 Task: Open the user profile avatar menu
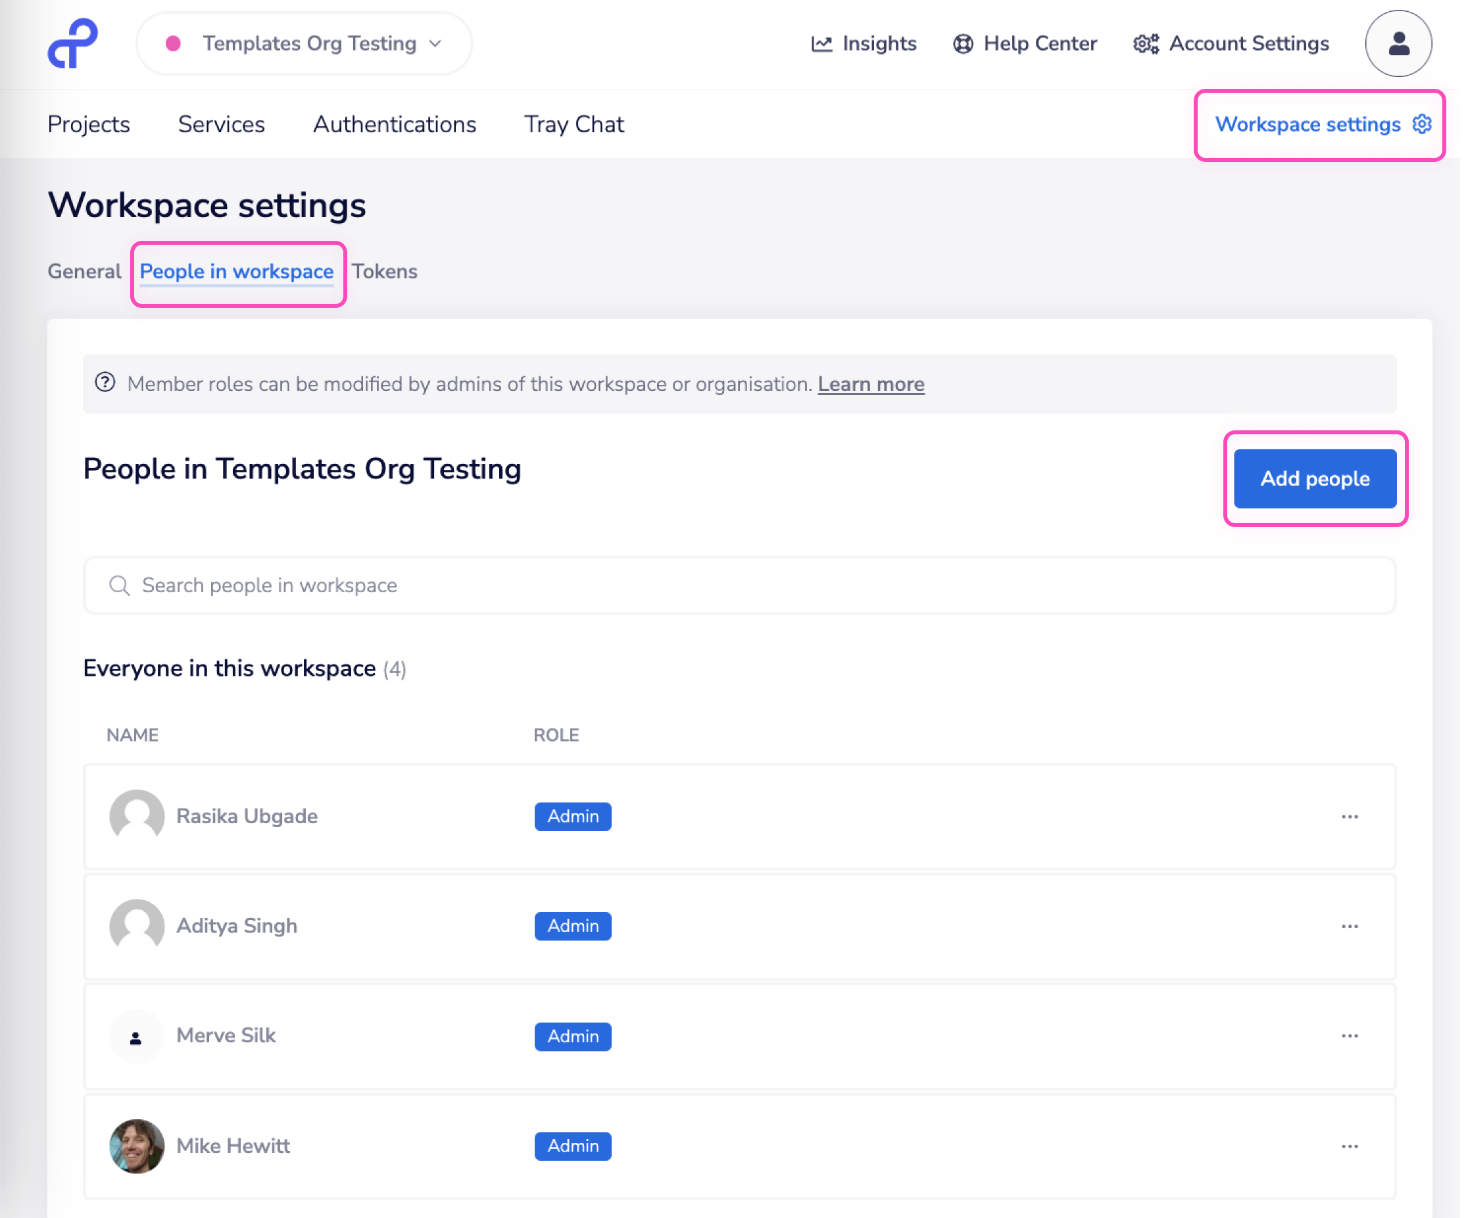click(1398, 43)
